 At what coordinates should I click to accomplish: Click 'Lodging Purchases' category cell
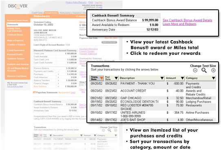pos(199,102)
